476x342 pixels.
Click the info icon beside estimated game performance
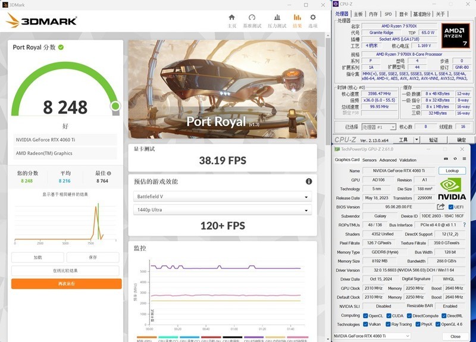tap(309, 181)
